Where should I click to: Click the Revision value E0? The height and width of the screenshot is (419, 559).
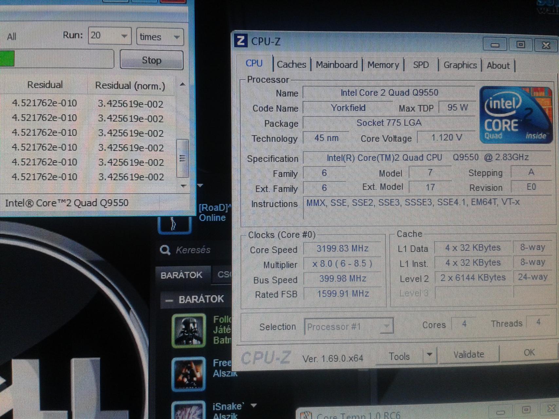click(531, 187)
